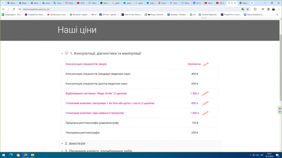The width and height of the screenshot is (282, 158).
Task: Translate the page using the Translate icon
Action: coord(243,9)
